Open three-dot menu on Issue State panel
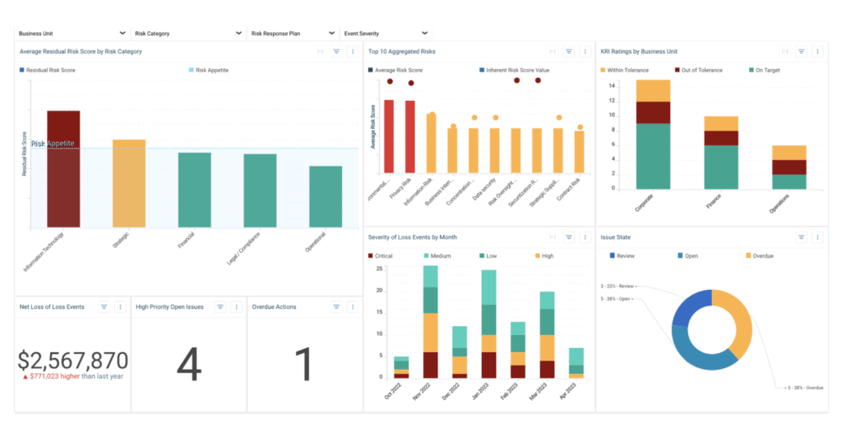The height and width of the screenshot is (441, 842). click(817, 237)
